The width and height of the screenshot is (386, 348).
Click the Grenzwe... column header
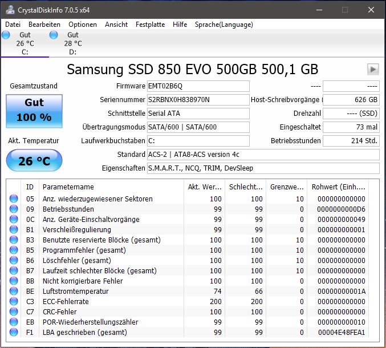pos(287,187)
